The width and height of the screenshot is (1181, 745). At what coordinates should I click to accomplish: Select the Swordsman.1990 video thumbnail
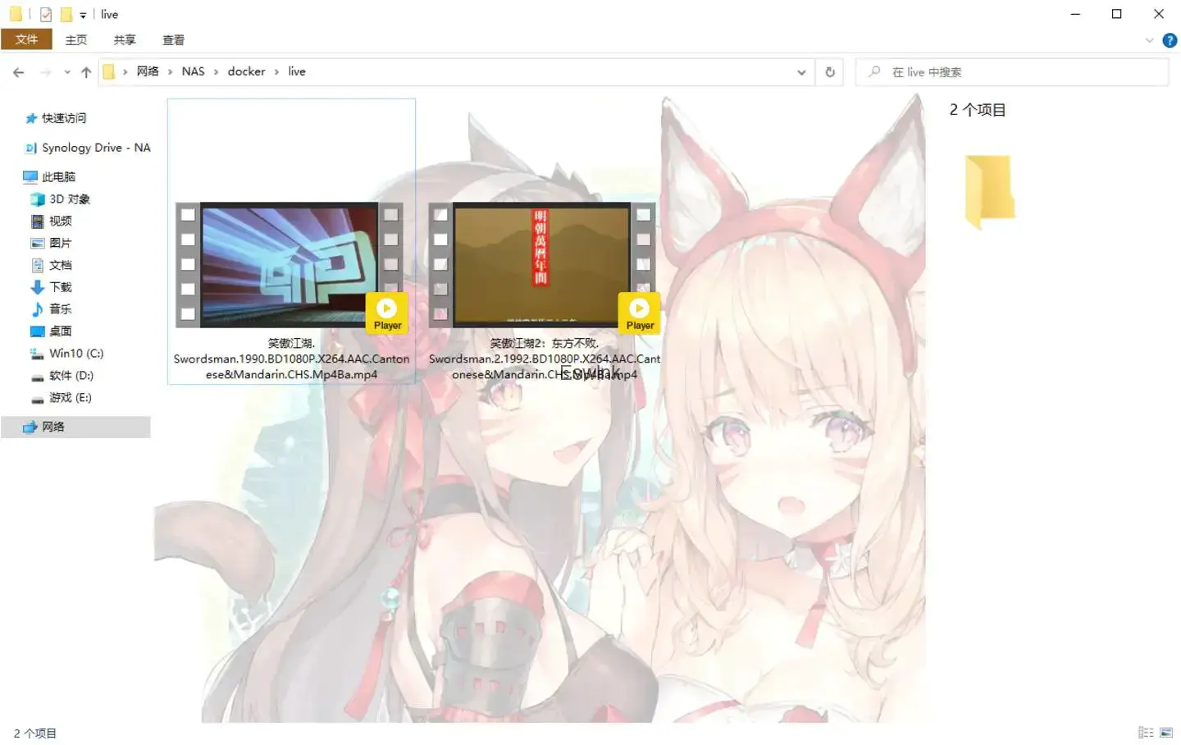290,264
